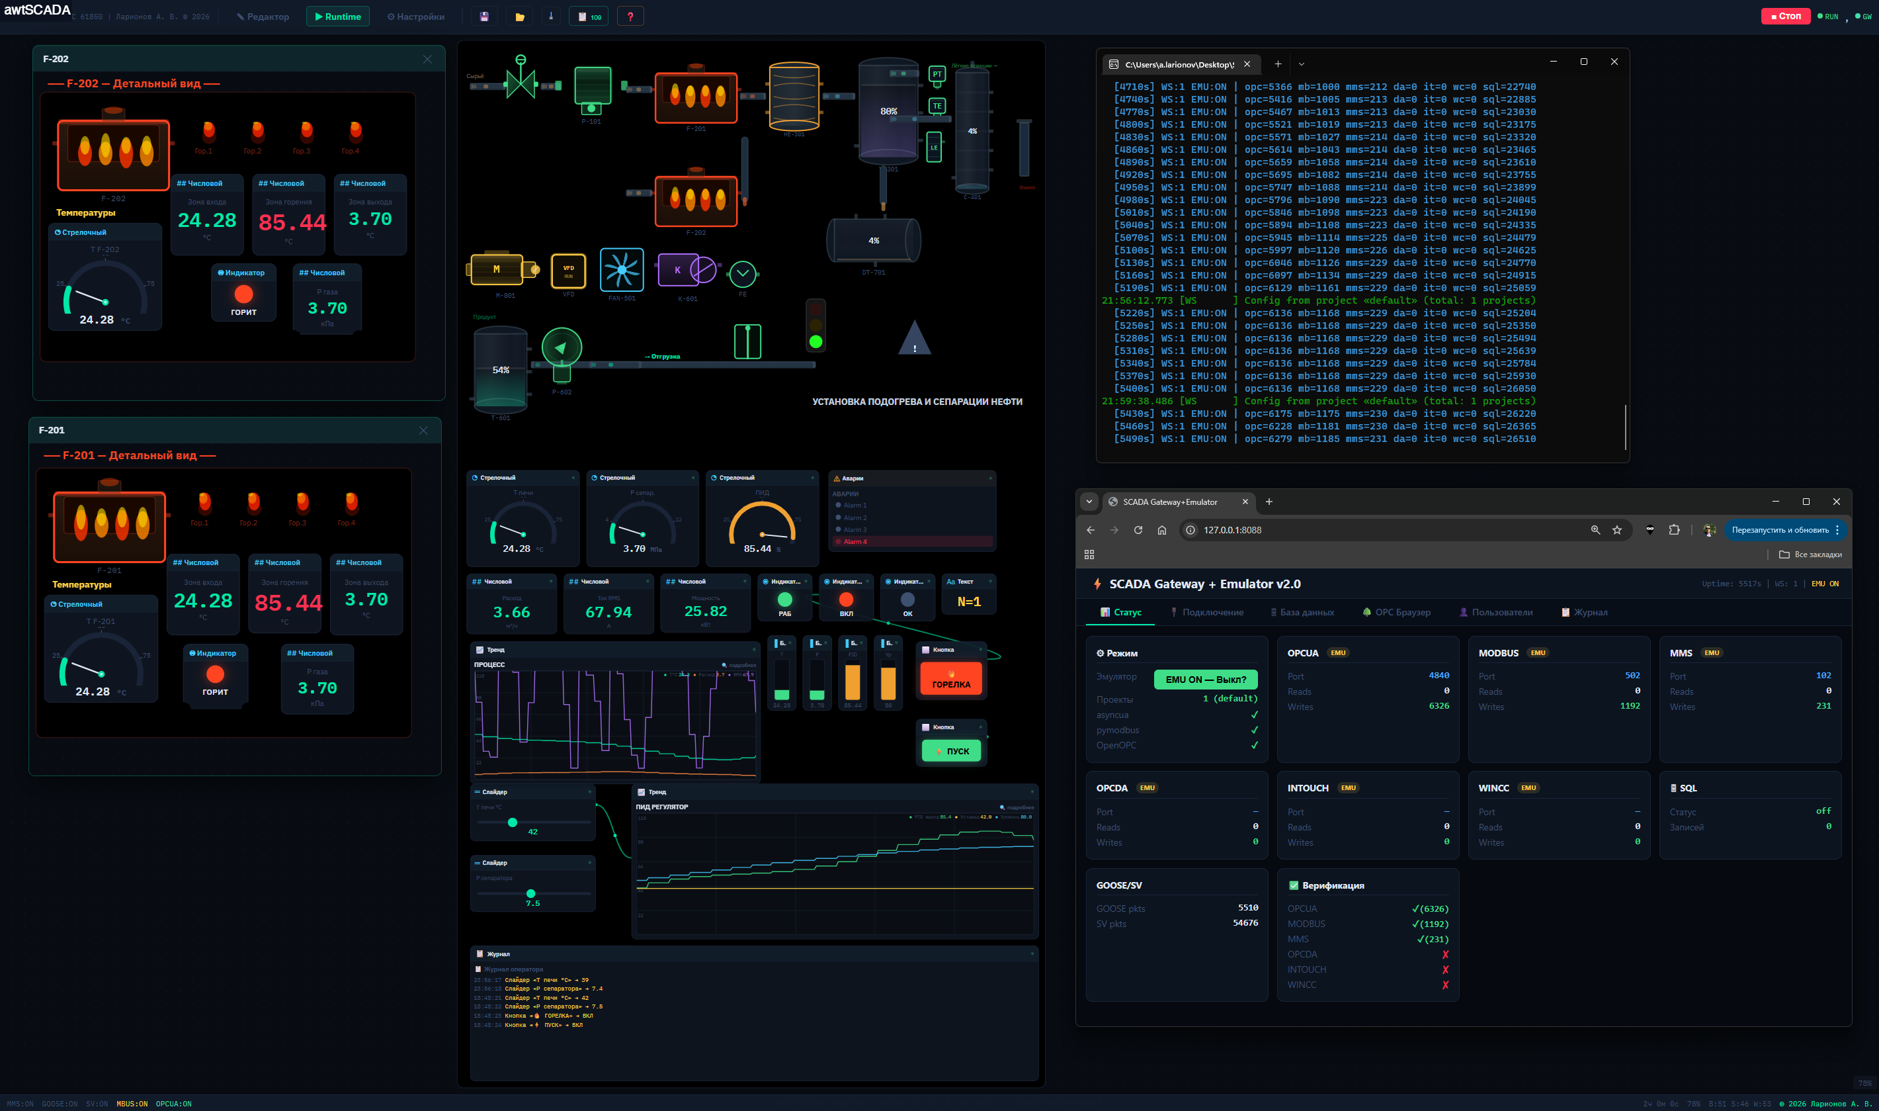Open the Журнал tab in Gateway
Image resolution: width=1879 pixels, height=1111 pixels.
coord(1584,612)
